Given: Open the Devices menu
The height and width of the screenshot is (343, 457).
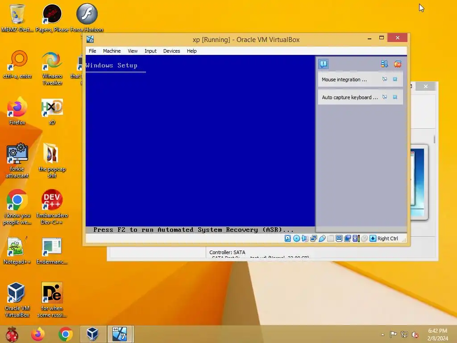Looking at the screenshot, I should [x=171, y=51].
